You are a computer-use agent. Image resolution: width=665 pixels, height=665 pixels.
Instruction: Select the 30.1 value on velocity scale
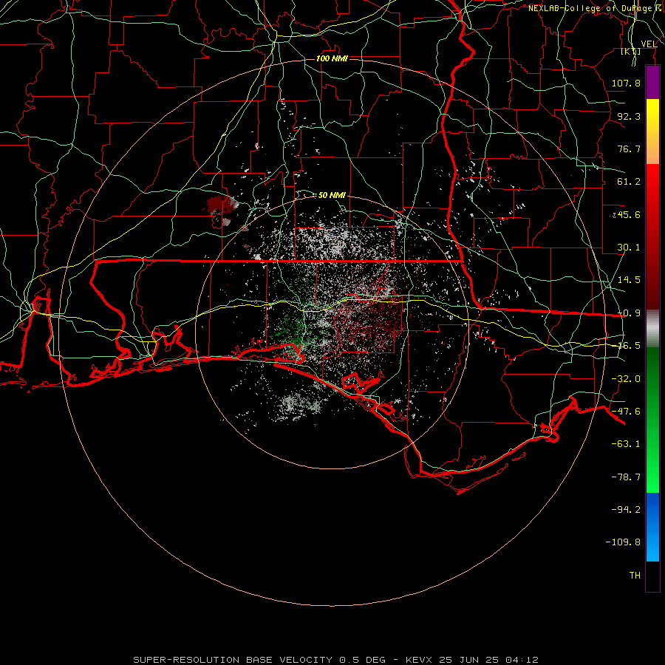click(629, 248)
